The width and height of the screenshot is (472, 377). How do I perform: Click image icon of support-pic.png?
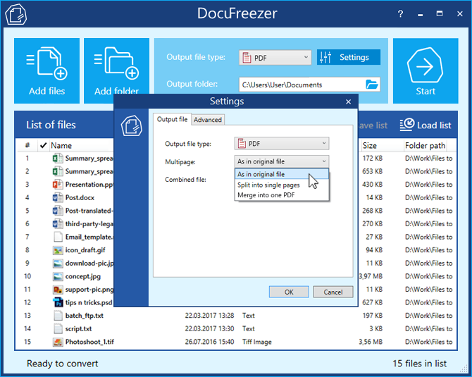58,290
